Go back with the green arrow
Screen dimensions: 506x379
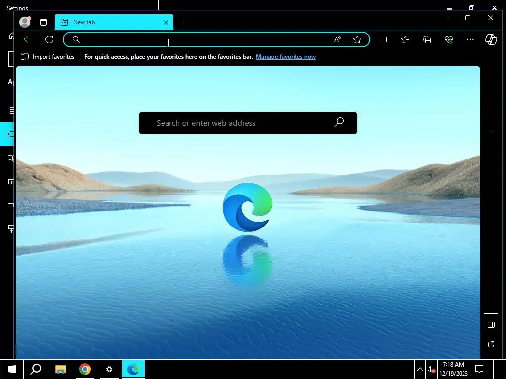click(28, 39)
